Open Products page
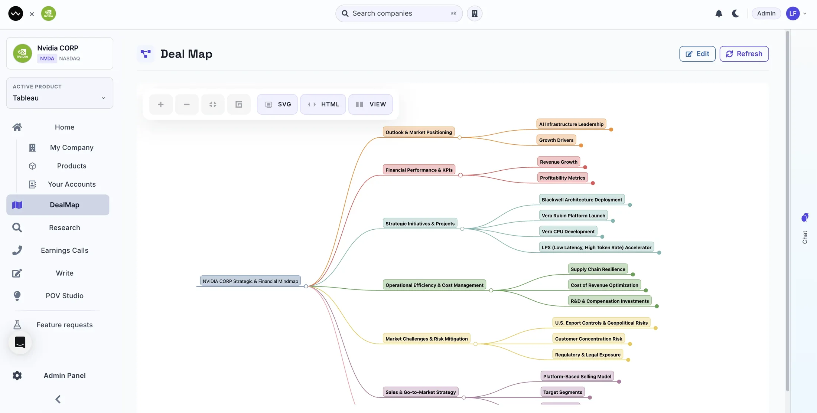 pos(72,166)
